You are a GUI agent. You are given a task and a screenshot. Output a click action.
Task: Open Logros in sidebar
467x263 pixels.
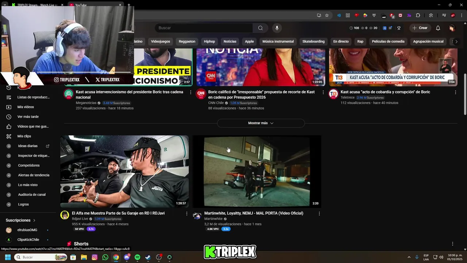click(x=23, y=205)
